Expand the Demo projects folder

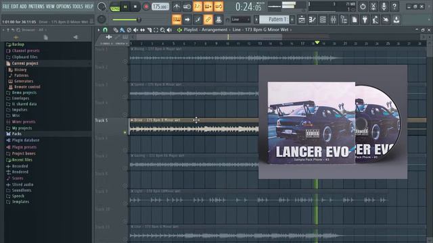coord(24,92)
